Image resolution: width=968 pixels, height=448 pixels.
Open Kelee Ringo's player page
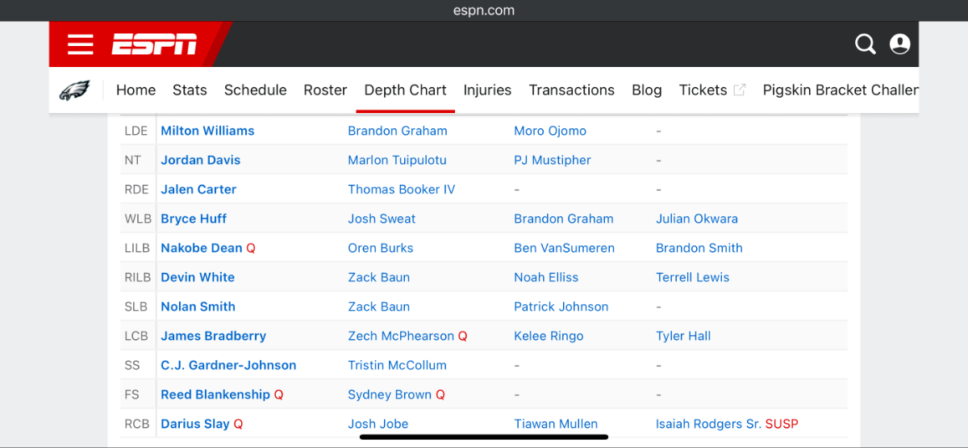pos(549,336)
